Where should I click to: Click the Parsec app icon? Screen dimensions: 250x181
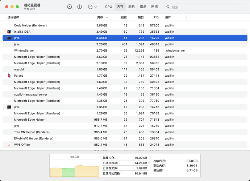point(9,76)
